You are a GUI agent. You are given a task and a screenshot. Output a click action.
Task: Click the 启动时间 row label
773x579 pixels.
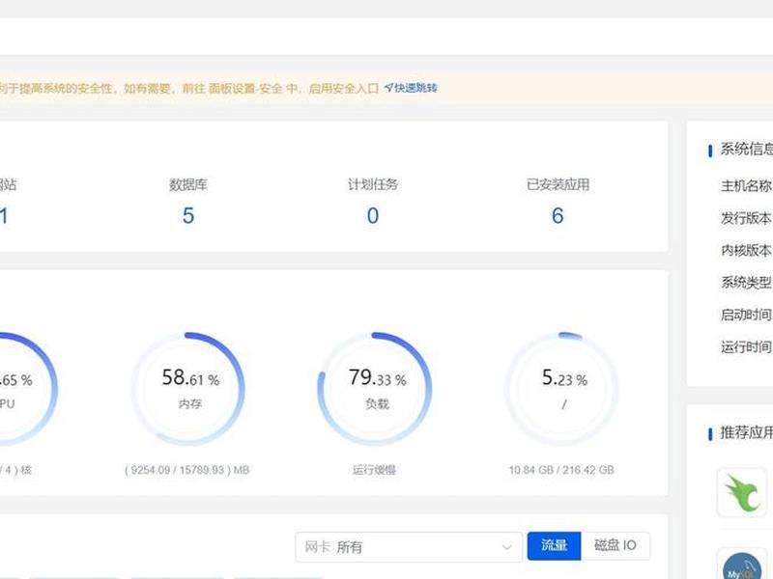[x=746, y=315]
